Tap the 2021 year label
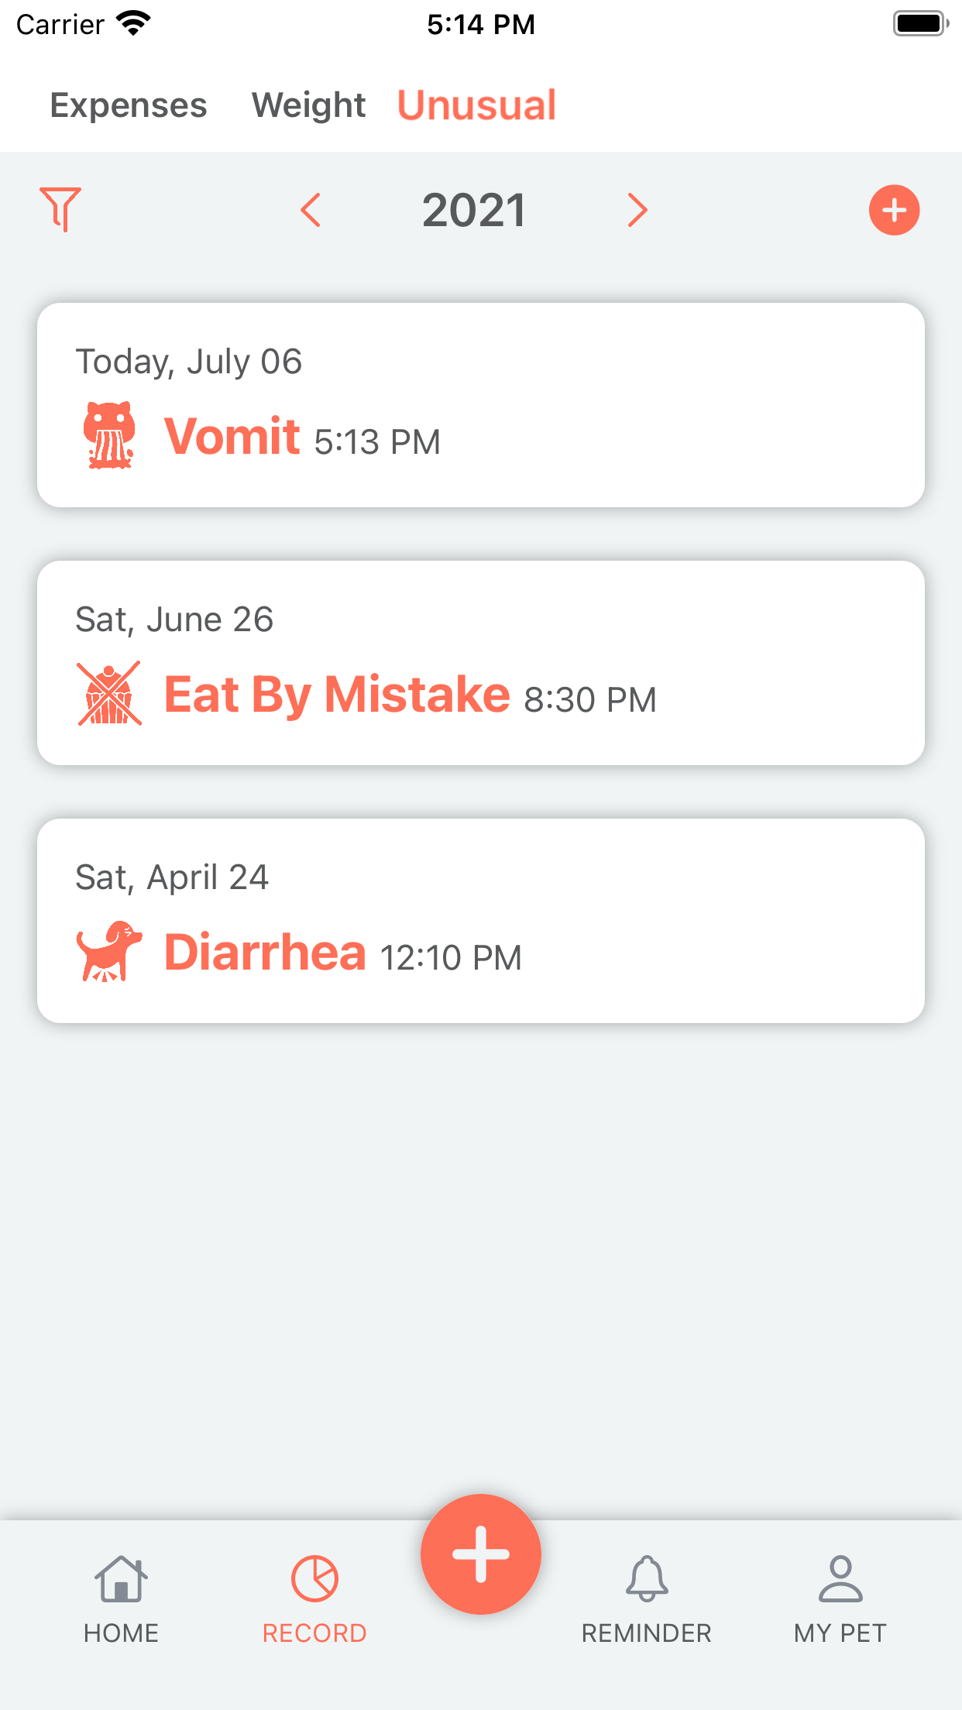The image size is (962, 1710). (474, 210)
